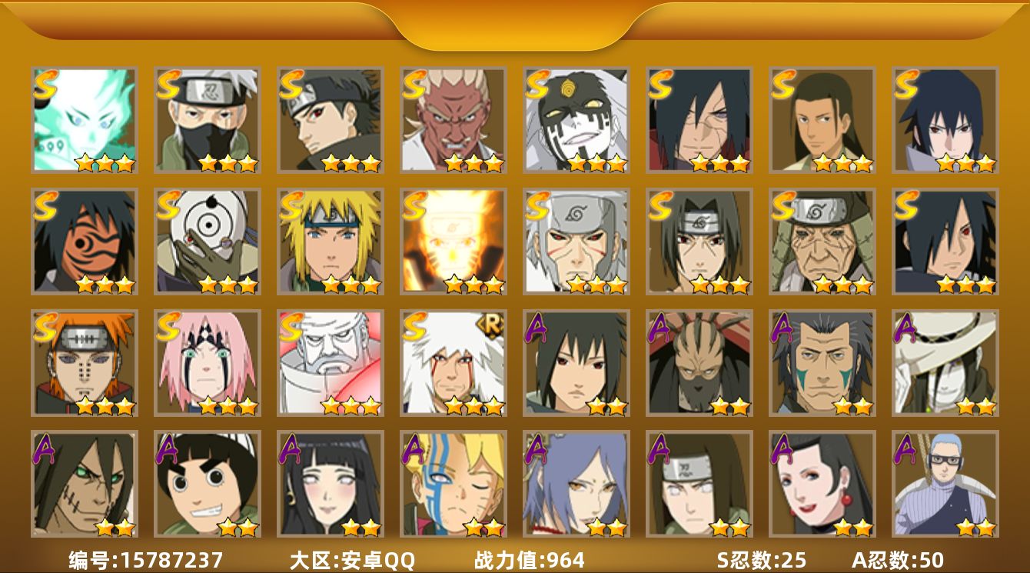
Task: Click the blond Minato portrait with headband
Action: pos(331,242)
